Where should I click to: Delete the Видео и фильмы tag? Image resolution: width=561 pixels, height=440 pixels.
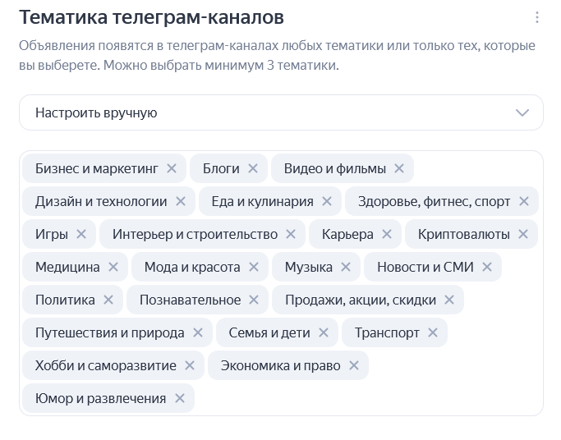click(x=399, y=168)
